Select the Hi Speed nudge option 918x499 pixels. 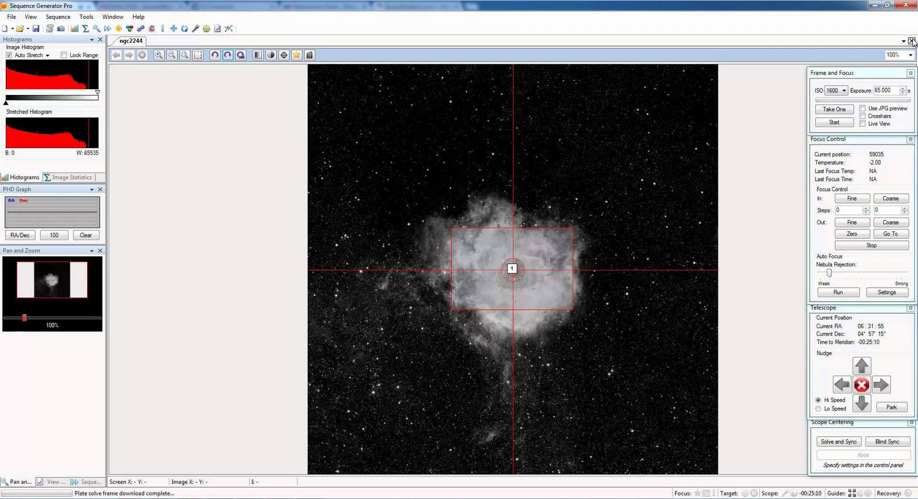click(x=818, y=400)
